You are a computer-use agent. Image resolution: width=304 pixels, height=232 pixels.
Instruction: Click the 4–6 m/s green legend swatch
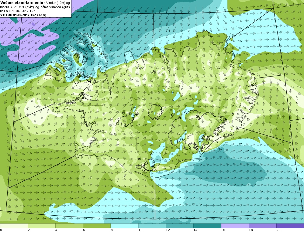[x=69, y=226]
